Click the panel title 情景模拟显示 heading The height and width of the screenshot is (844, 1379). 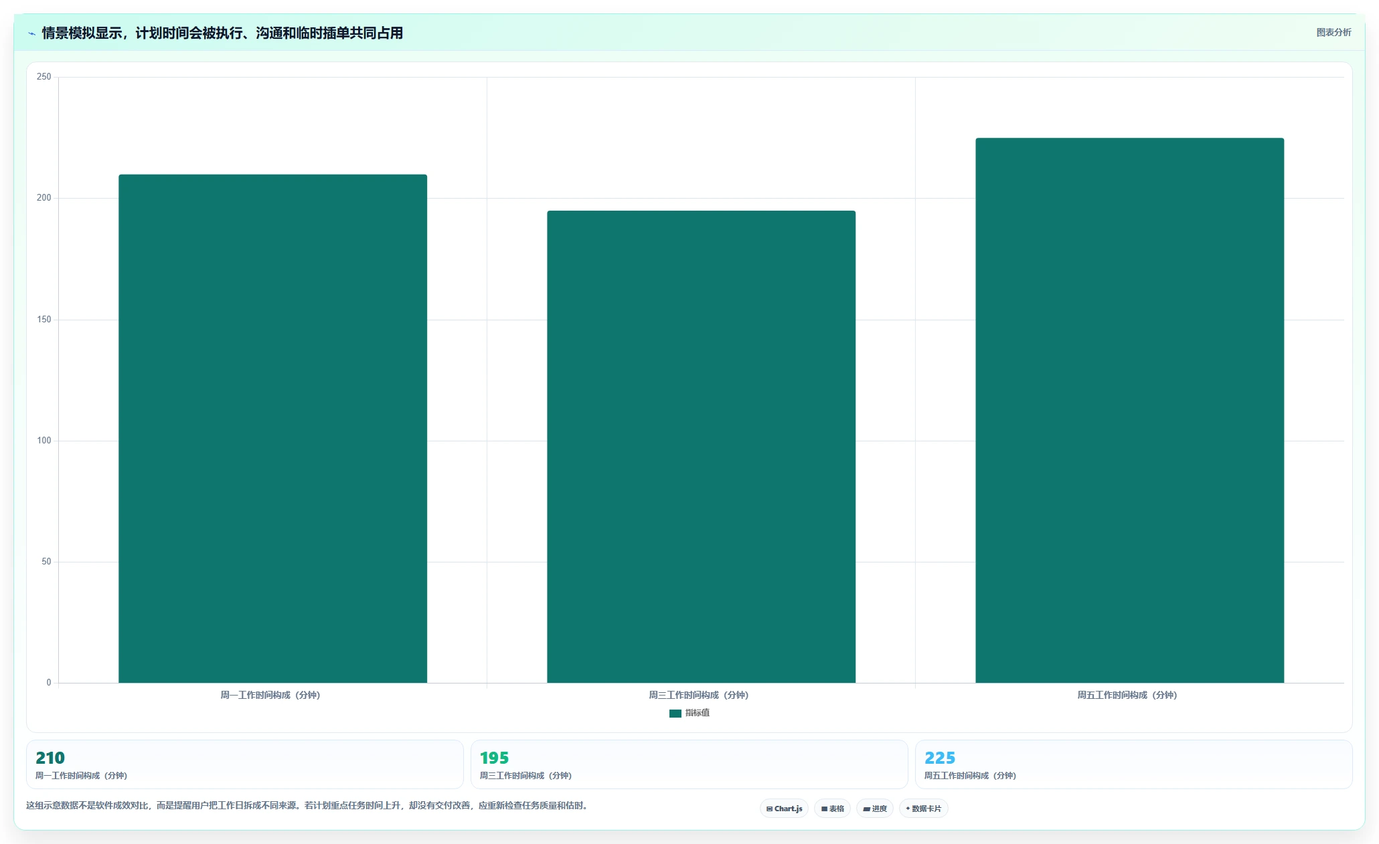(x=222, y=33)
